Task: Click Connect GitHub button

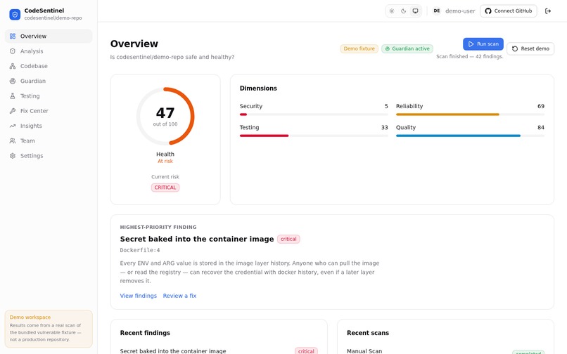Action: (509, 11)
